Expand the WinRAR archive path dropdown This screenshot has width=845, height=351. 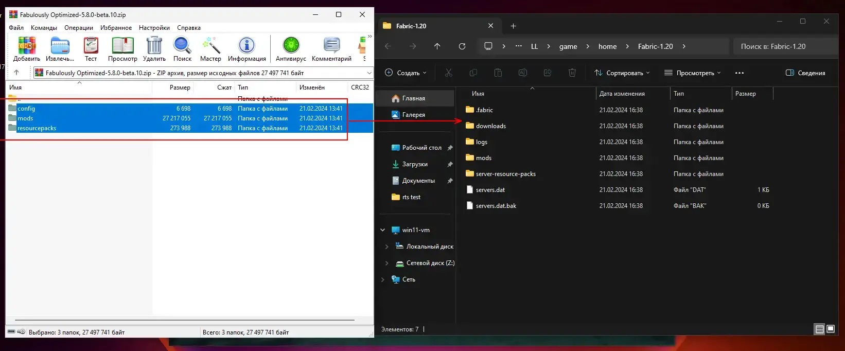click(369, 73)
